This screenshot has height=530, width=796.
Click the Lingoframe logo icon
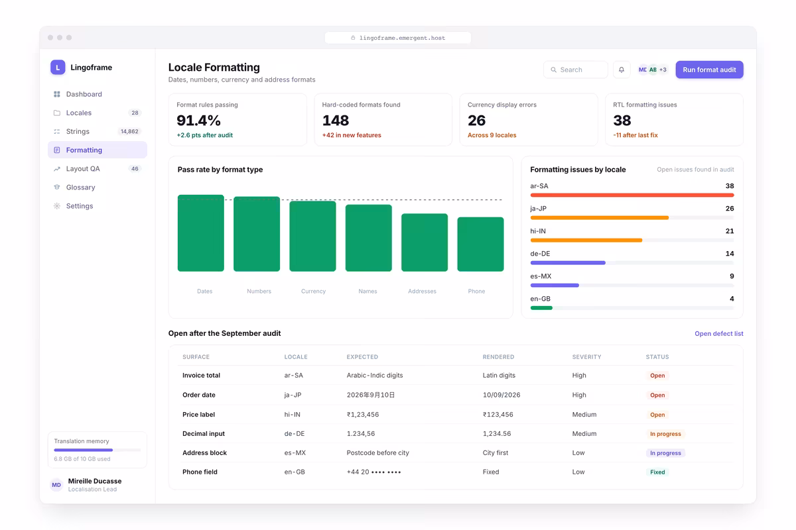point(58,67)
